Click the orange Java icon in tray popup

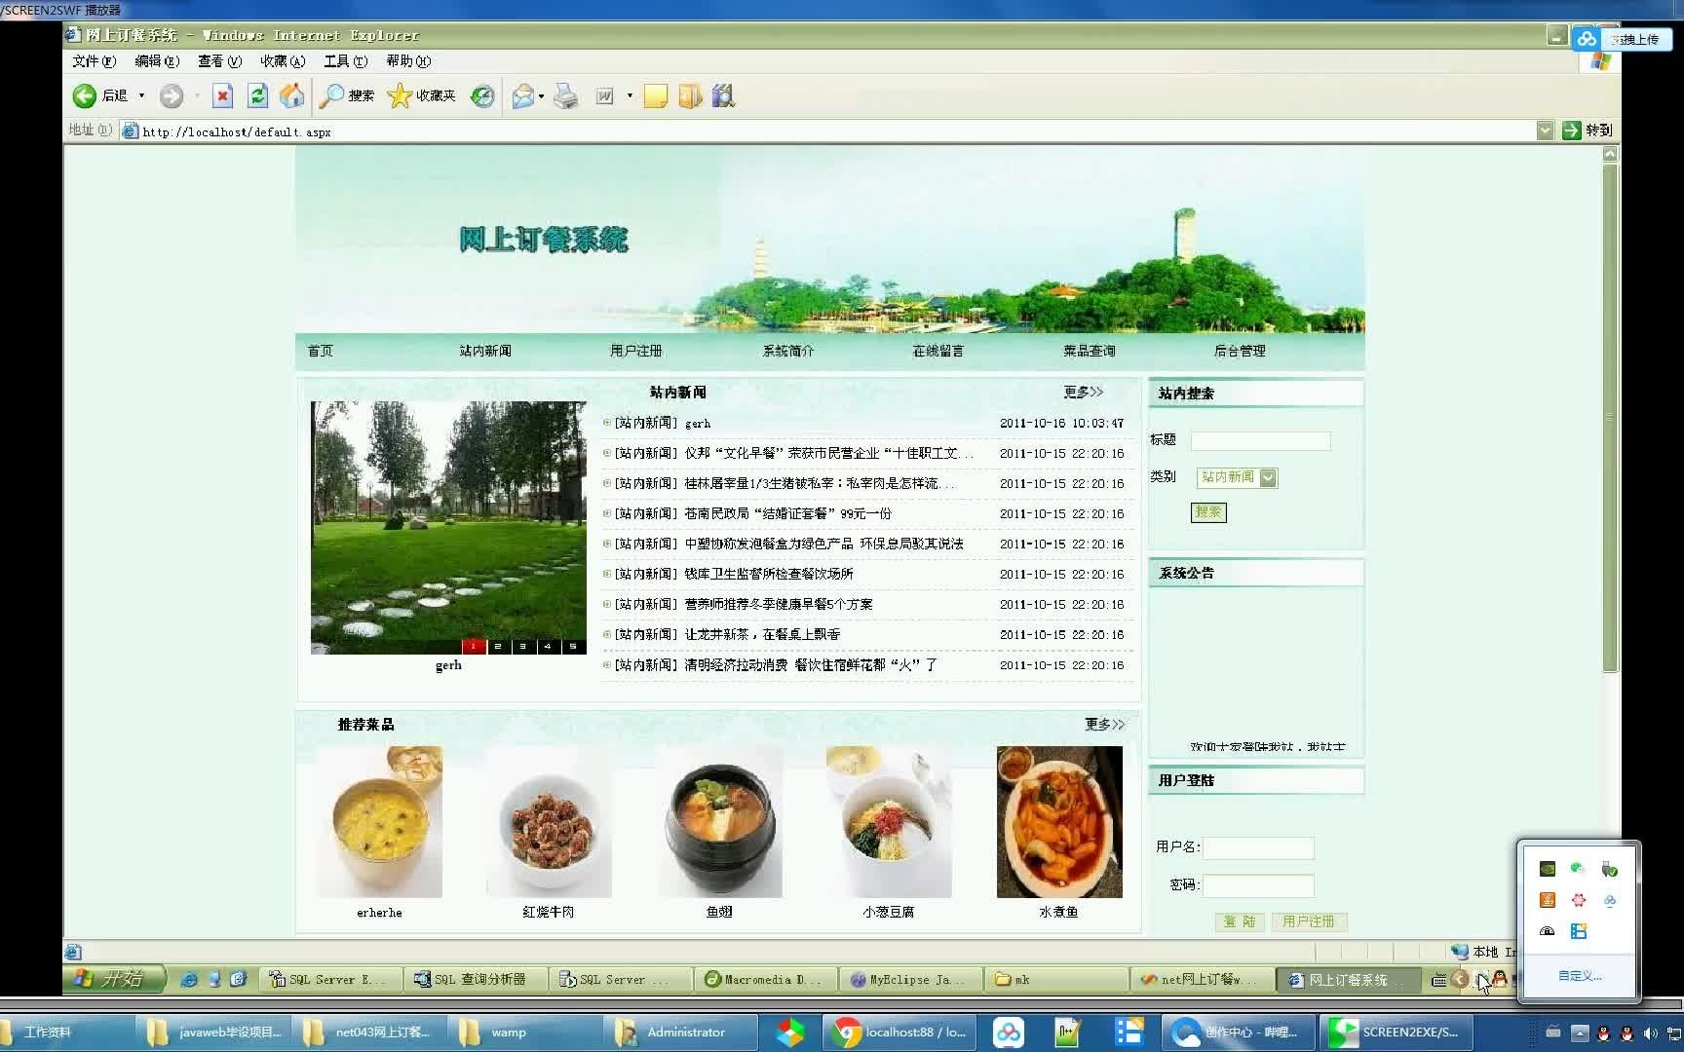(x=1547, y=900)
